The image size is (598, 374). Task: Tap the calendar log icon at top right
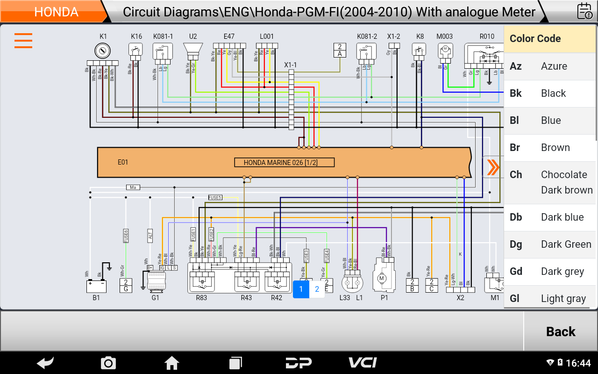(x=584, y=11)
